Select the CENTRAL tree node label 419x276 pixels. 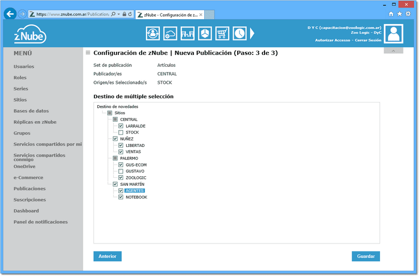coord(128,120)
